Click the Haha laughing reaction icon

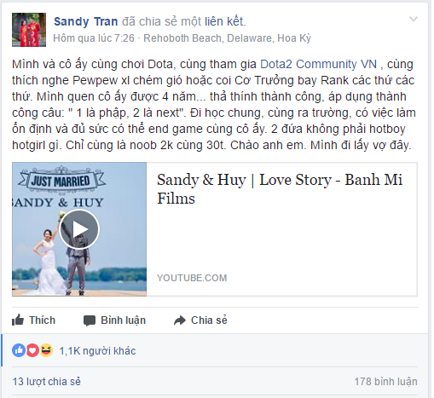[46, 350]
